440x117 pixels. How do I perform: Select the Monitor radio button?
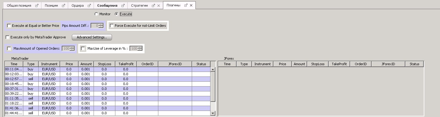tap(96, 14)
